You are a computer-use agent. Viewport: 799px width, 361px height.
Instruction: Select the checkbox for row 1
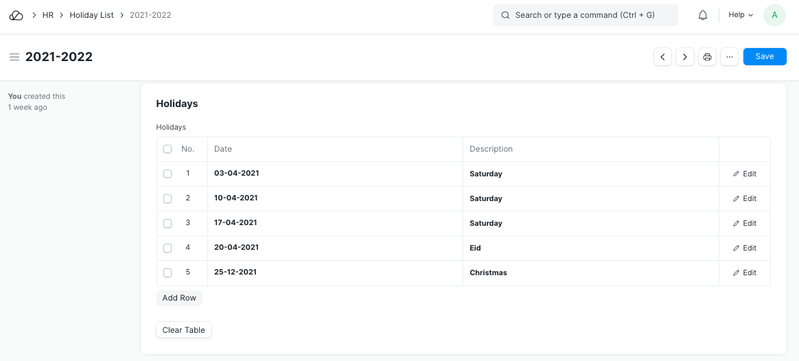pos(167,174)
